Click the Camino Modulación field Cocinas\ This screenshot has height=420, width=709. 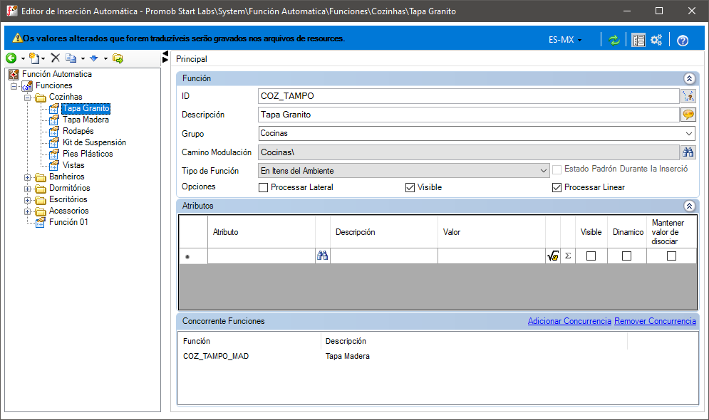pos(468,152)
